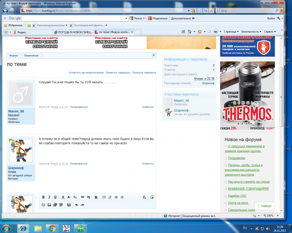Insert an unordered bullet list
The image size is (292, 233).
coord(104,197)
